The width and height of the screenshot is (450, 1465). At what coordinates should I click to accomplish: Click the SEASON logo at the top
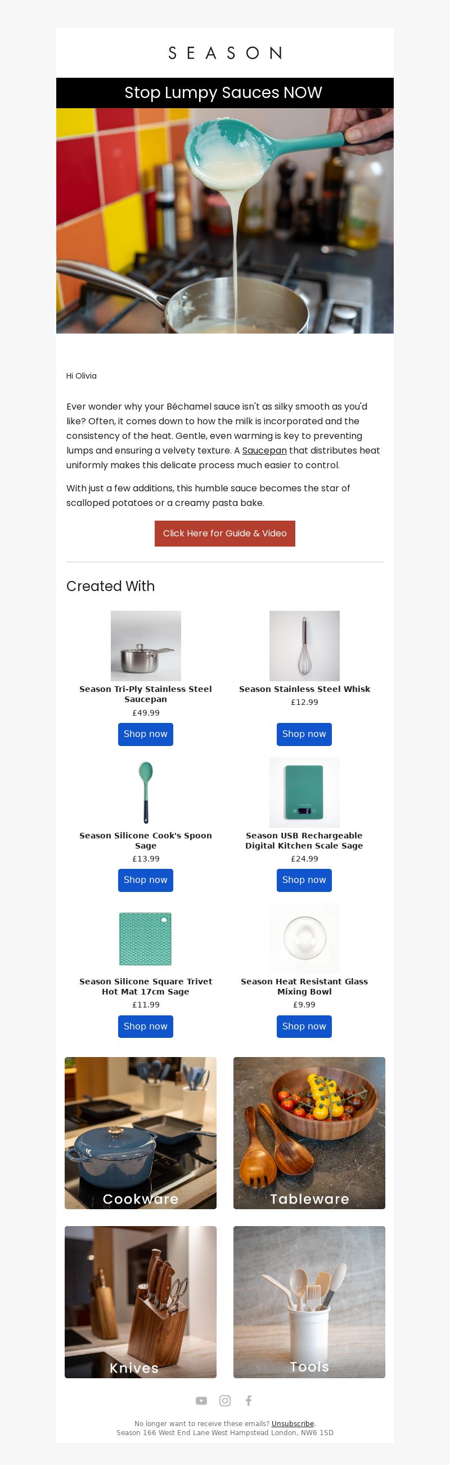224,53
